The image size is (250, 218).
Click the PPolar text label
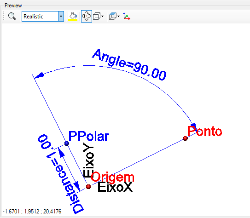[x=89, y=136]
